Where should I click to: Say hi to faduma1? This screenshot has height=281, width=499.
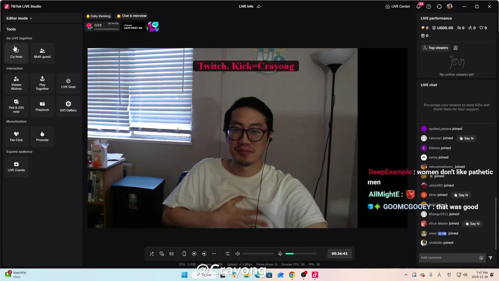tap(466, 138)
